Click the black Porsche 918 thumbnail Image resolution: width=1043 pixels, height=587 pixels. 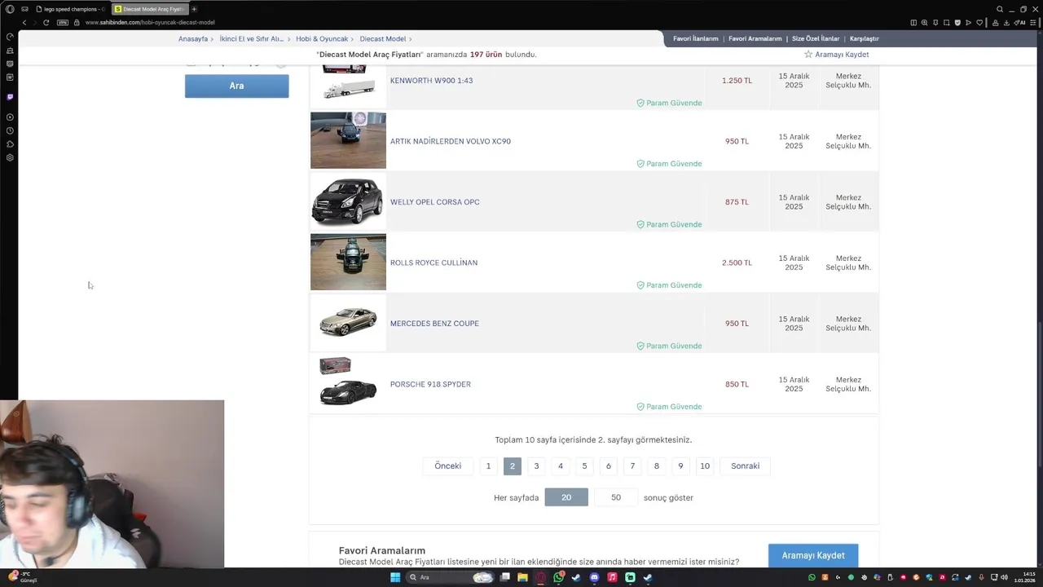coord(348,383)
